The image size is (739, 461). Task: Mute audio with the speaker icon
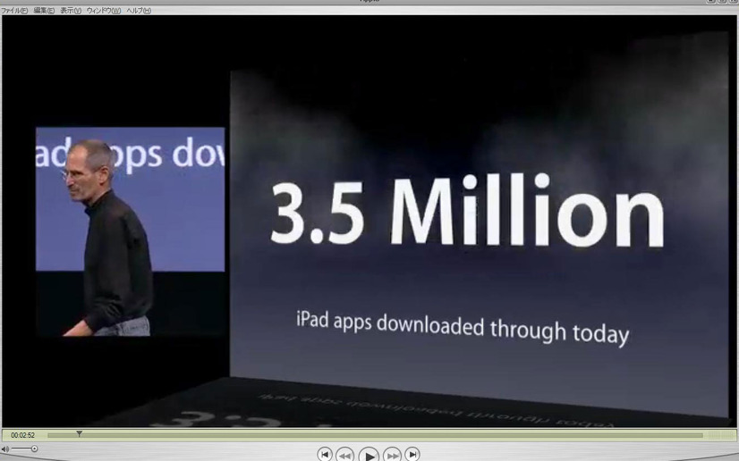pos(5,449)
